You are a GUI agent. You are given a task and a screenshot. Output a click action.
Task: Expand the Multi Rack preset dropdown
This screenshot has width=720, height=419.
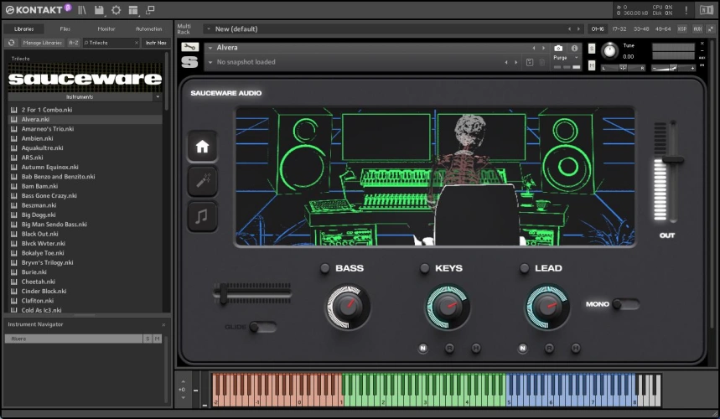point(208,28)
